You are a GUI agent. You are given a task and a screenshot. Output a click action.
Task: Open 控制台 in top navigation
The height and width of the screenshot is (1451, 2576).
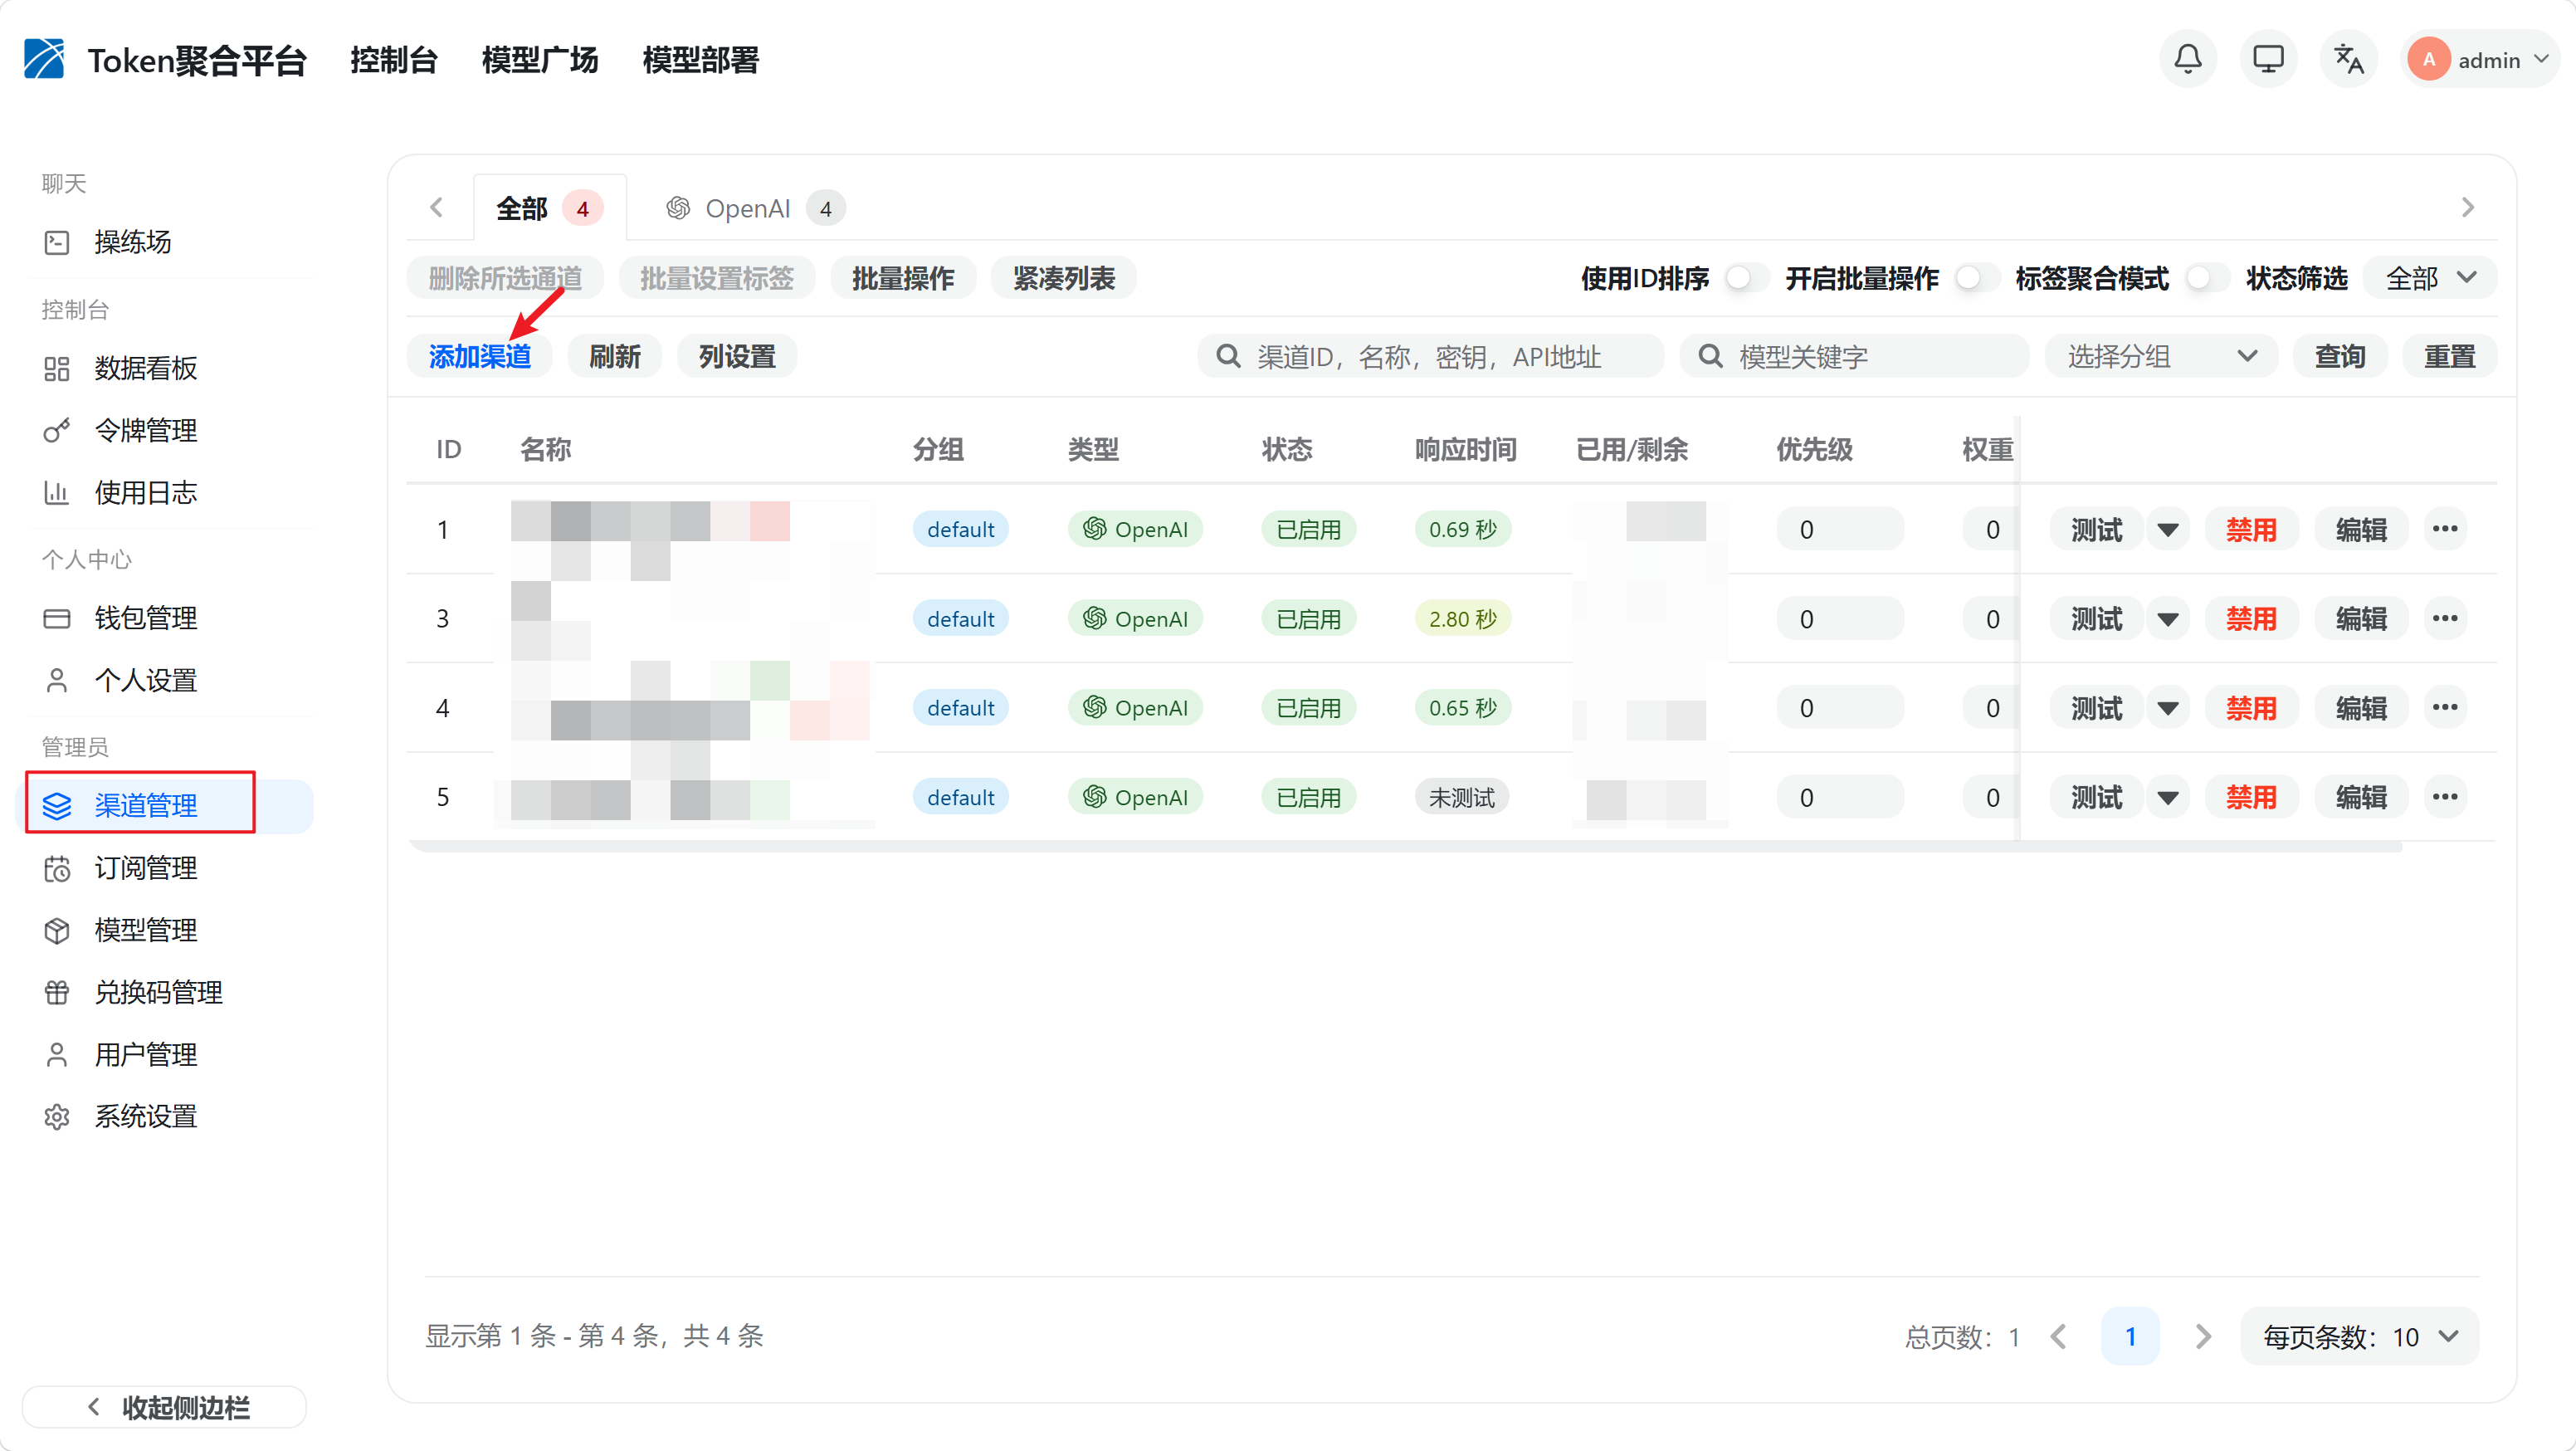[394, 60]
